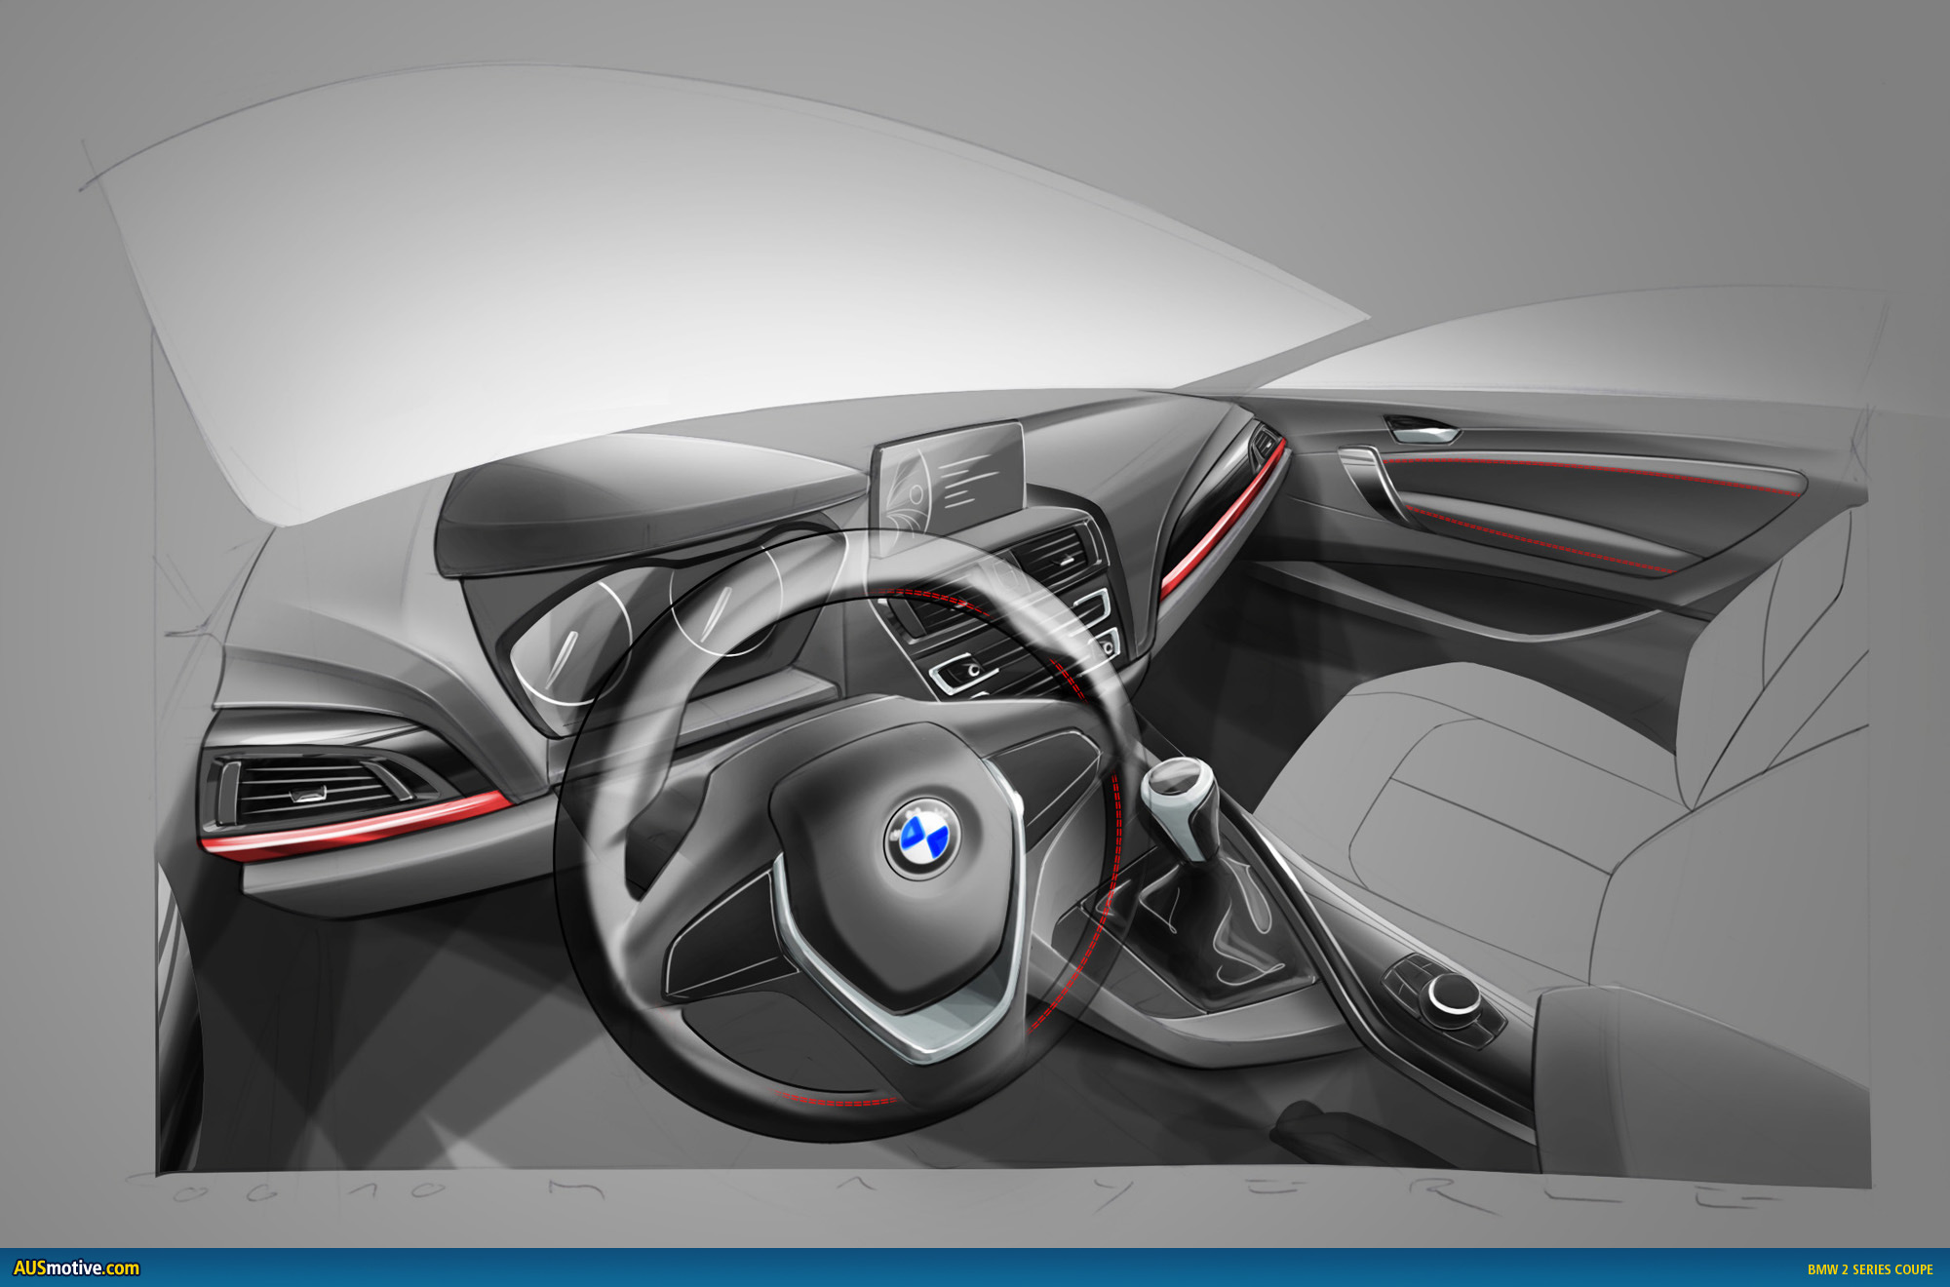Image resolution: width=1950 pixels, height=1287 pixels.
Task: Click the AUSmotive.com logo link
Action: [x=76, y=1268]
